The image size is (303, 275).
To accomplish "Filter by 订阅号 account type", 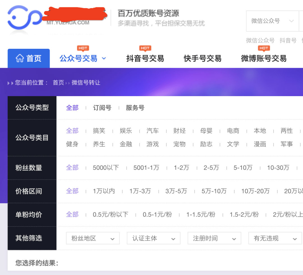I will pos(102,108).
